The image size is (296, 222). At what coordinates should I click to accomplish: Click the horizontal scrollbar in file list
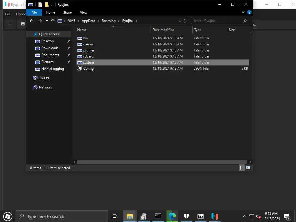tap(162, 162)
